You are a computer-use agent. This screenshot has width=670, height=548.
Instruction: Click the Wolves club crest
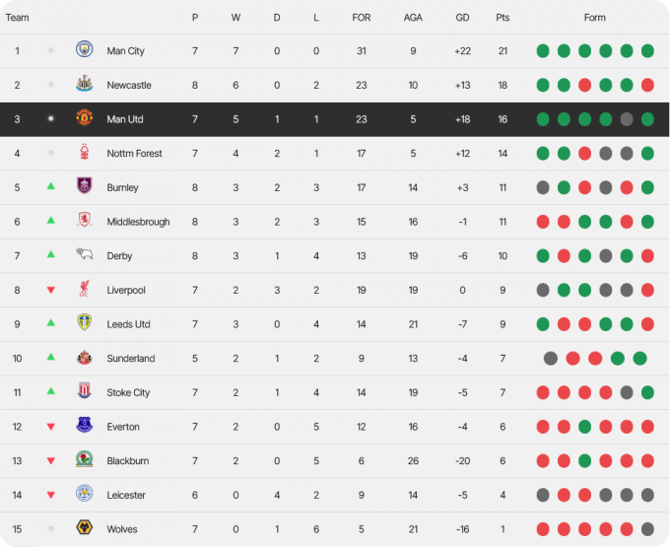point(84,527)
